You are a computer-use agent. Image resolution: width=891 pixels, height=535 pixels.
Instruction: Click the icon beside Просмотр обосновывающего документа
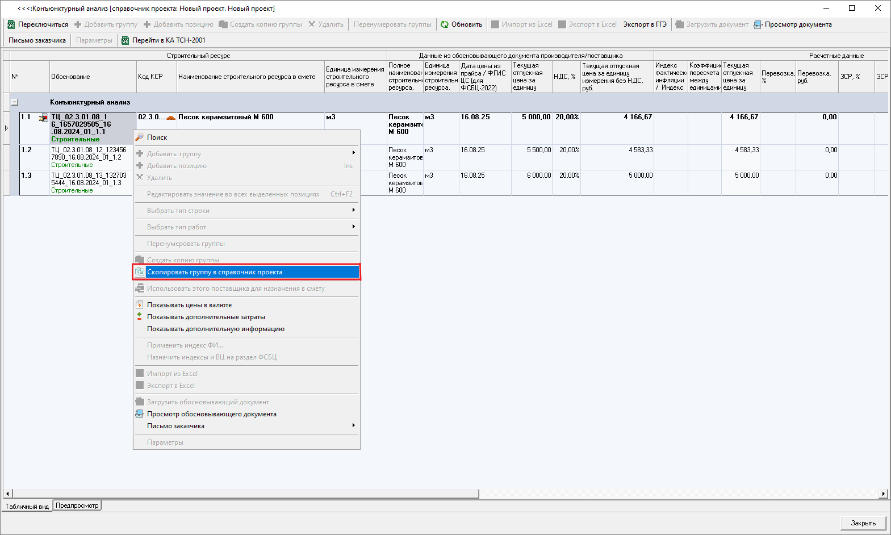(140, 414)
